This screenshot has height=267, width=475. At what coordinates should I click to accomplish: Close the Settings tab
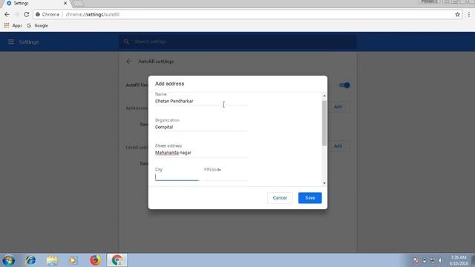pyautogui.click(x=65, y=3)
